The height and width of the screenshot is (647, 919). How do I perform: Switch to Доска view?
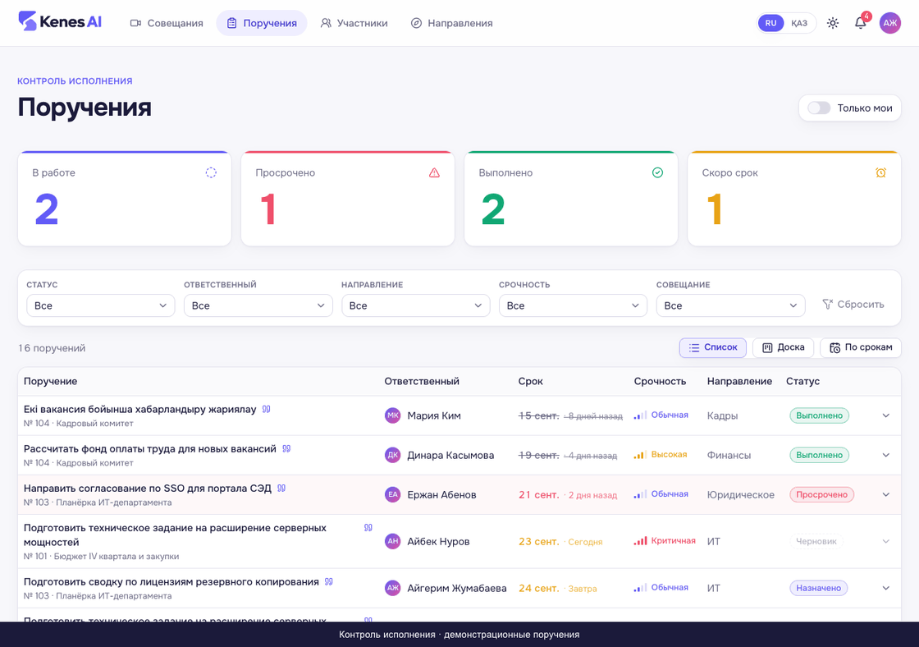tap(783, 347)
